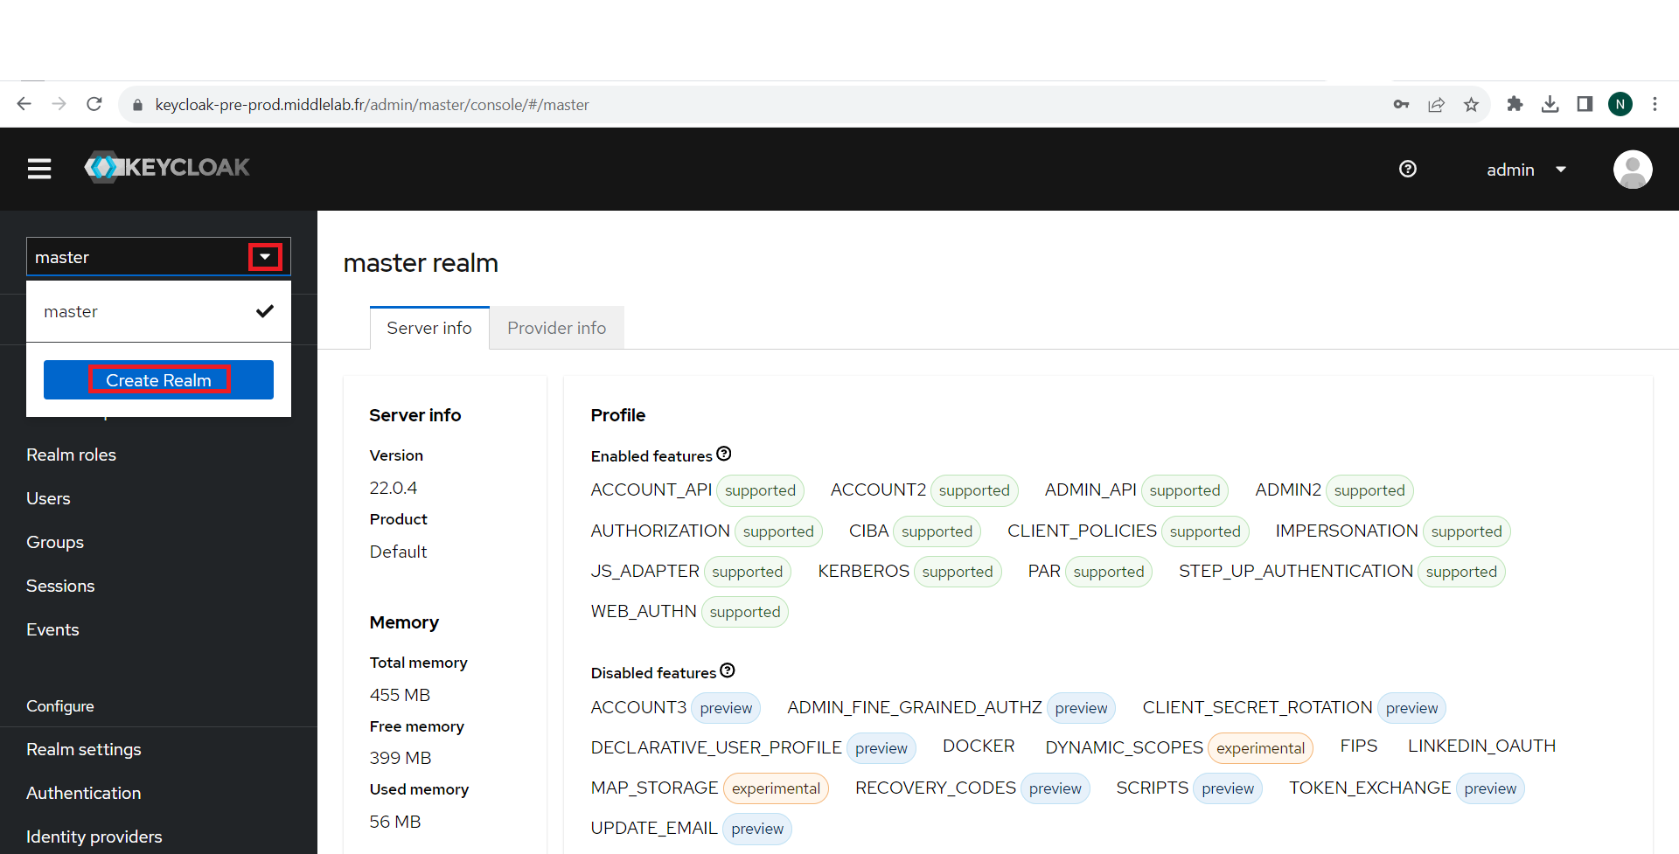The height and width of the screenshot is (854, 1679).
Task: Open the admin account dropdown
Action: [x=1526, y=169]
